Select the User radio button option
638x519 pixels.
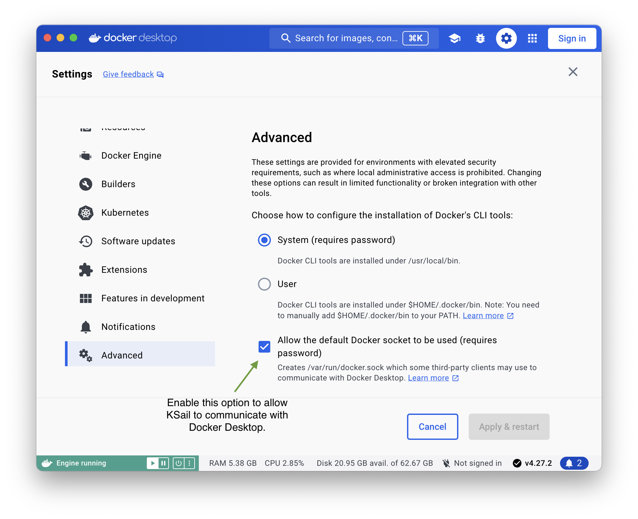pyautogui.click(x=264, y=284)
